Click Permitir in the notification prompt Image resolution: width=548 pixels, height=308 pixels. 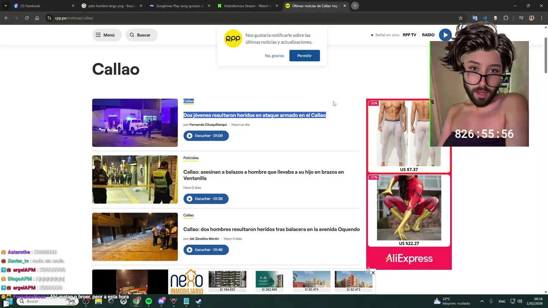pos(304,56)
